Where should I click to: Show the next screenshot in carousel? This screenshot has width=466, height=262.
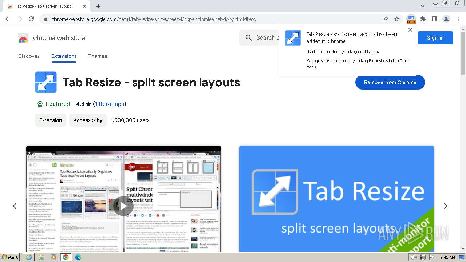pyautogui.click(x=446, y=206)
